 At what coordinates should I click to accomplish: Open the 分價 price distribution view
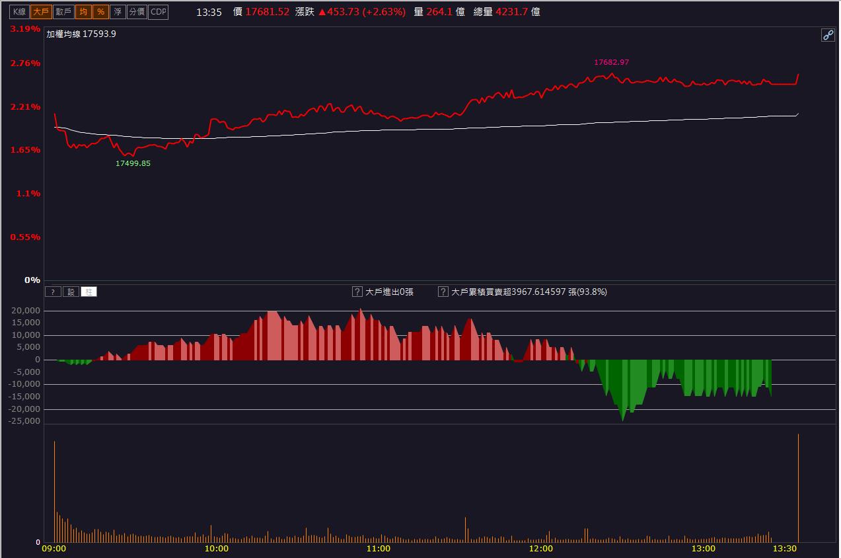pos(137,12)
